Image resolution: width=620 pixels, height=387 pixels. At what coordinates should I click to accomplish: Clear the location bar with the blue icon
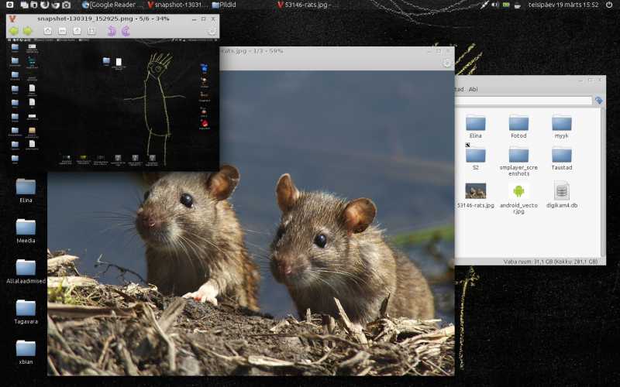pos(598,101)
